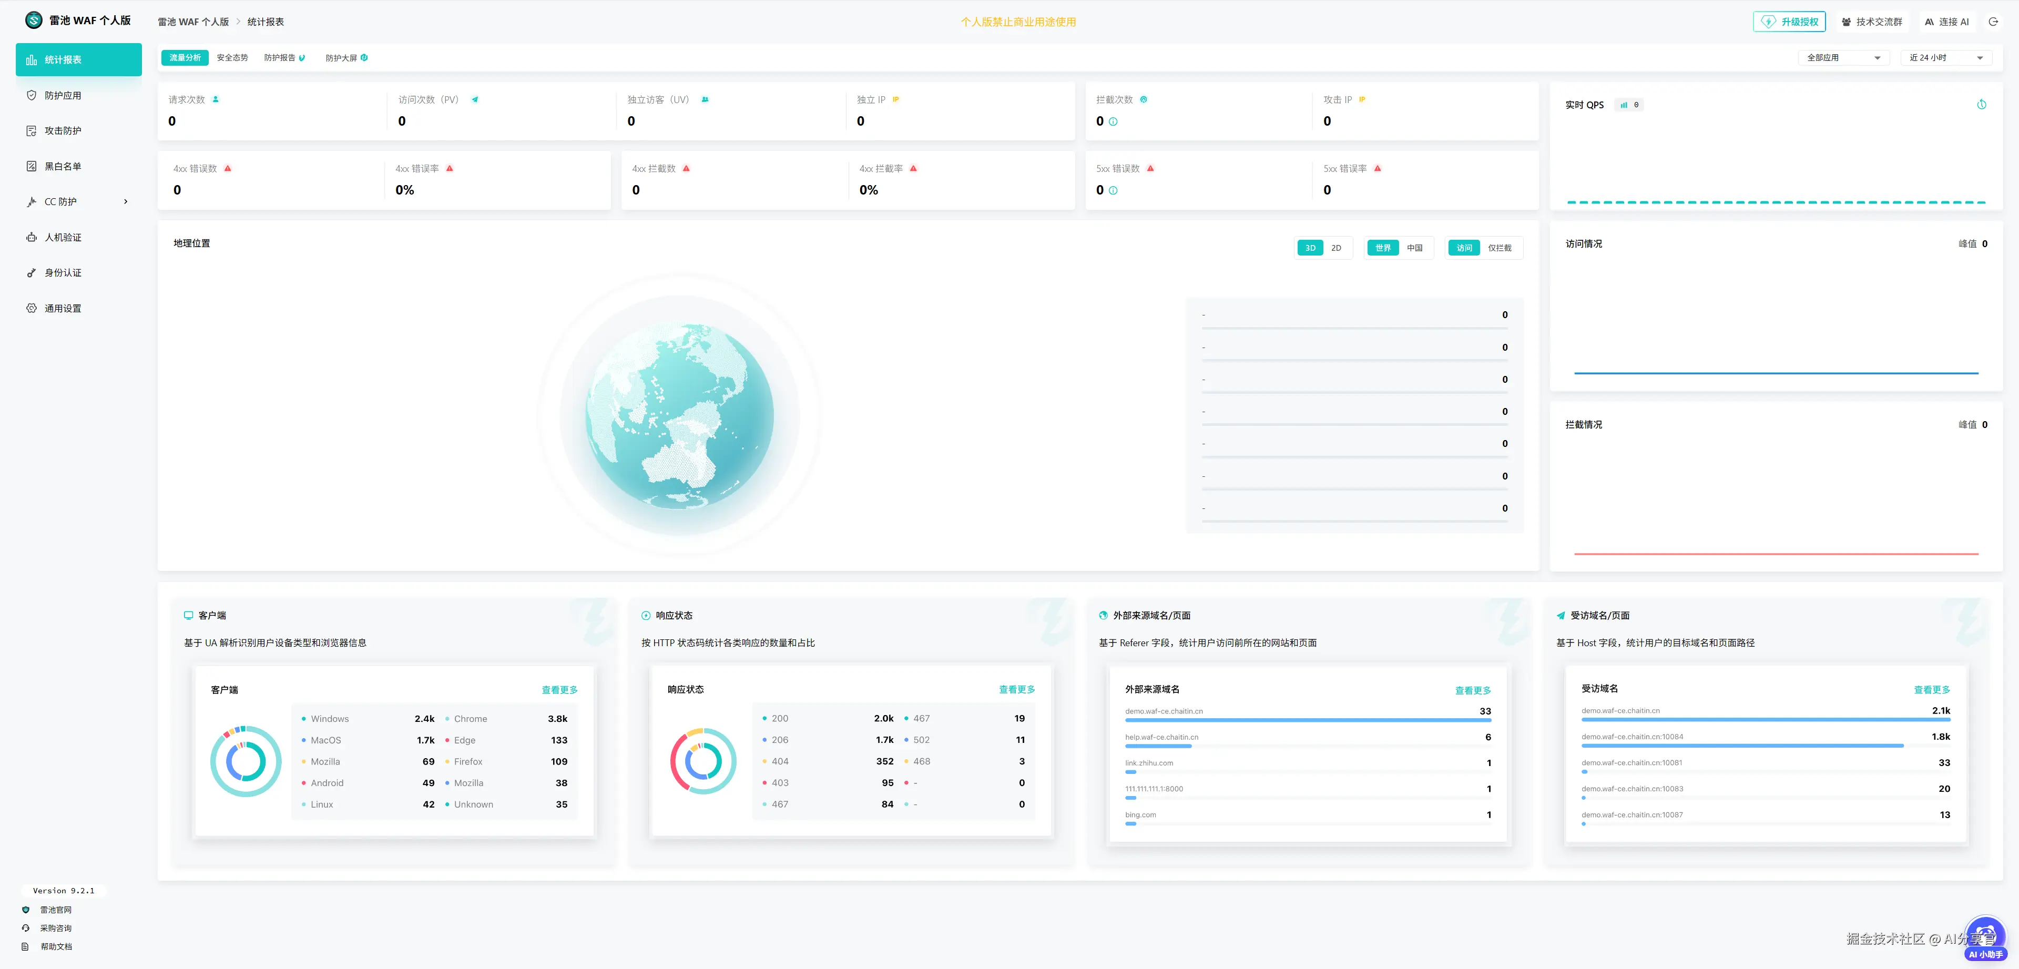Click 查看更多 in the 响应状态 card
The width and height of the screenshot is (2019, 969).
pyautogui.click(x=1016, y=689)
